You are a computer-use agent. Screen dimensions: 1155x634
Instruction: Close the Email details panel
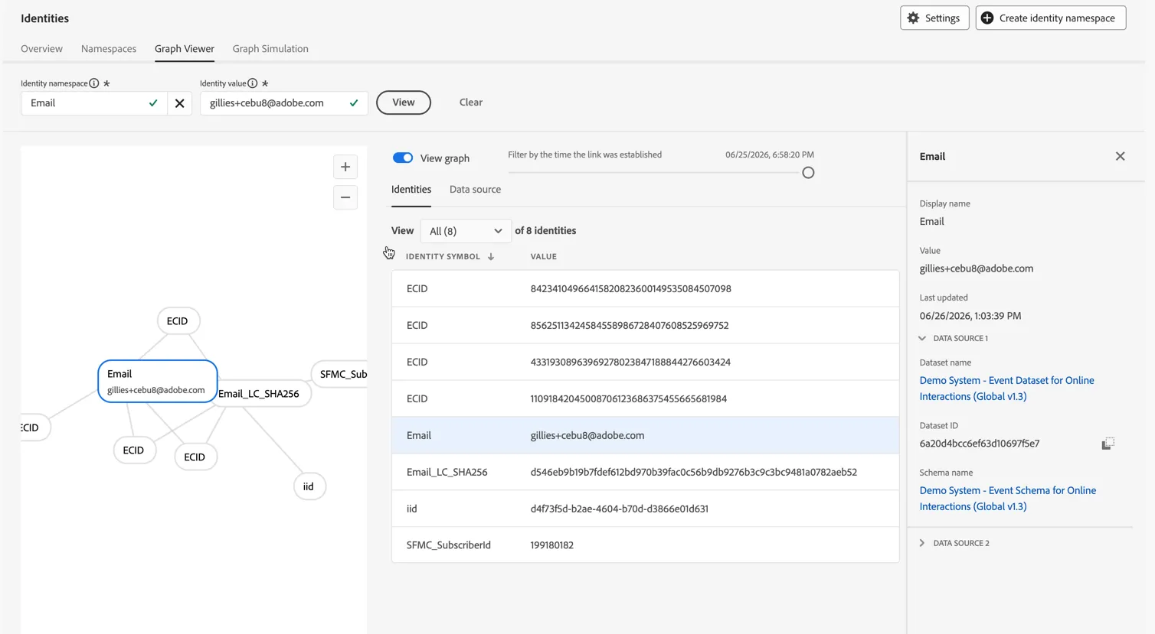click(1120, 156)
